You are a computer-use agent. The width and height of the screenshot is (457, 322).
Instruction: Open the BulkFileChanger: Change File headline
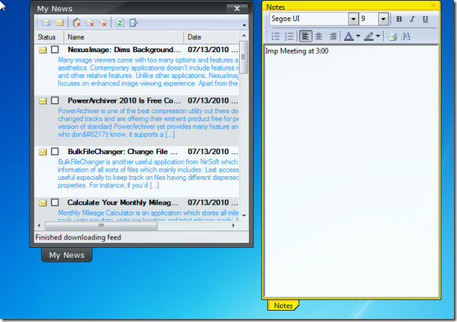(123, 152)
